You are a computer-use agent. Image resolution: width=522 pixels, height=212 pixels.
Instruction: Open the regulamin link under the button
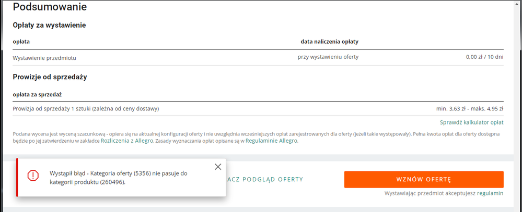pyautogui.click(x=490, y=193)
